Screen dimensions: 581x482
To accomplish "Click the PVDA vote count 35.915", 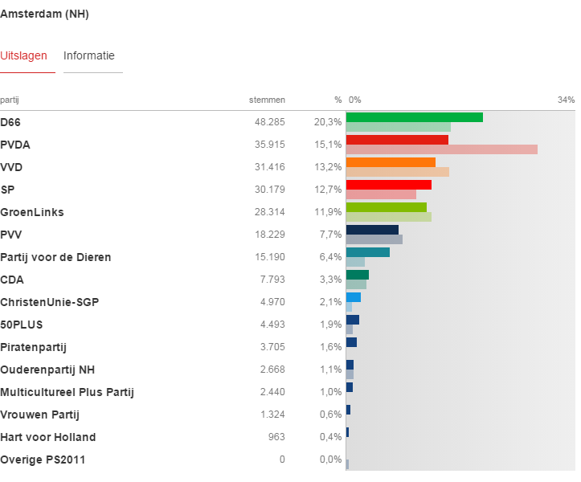I will coord(270,145).
